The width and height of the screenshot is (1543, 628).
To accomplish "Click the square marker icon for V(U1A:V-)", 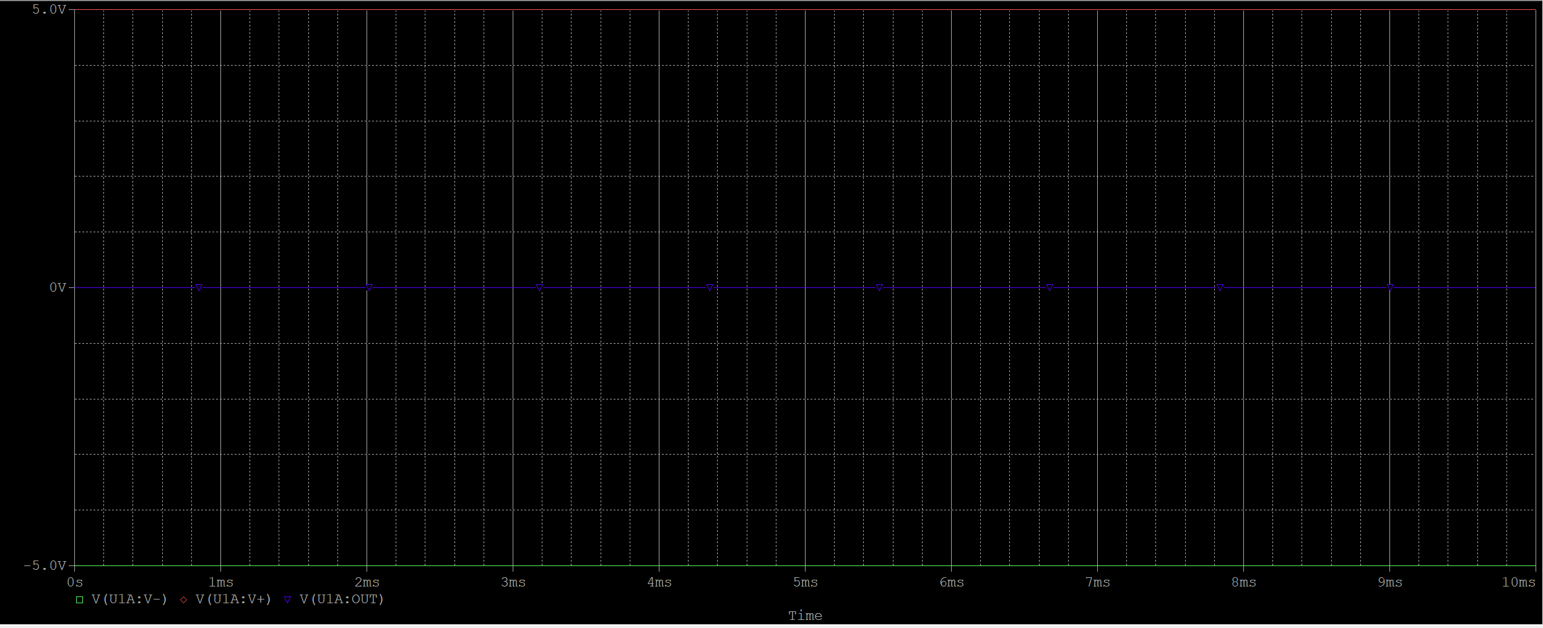I will [x=79, y=600].
